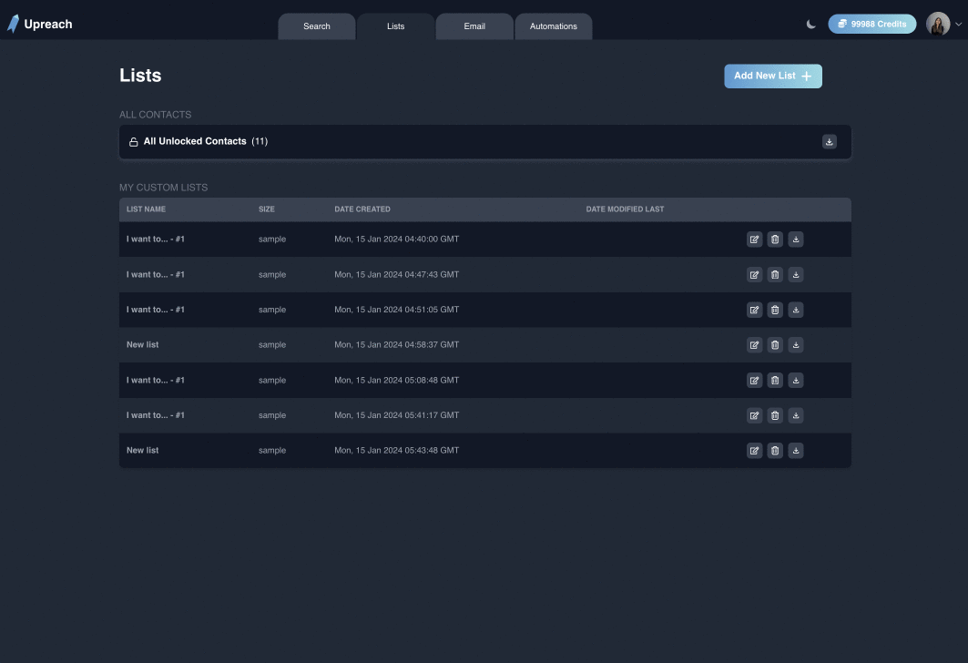Screen dimensions: 968x663
Task: Click the Add New List button
Action: tap(773, 76)
